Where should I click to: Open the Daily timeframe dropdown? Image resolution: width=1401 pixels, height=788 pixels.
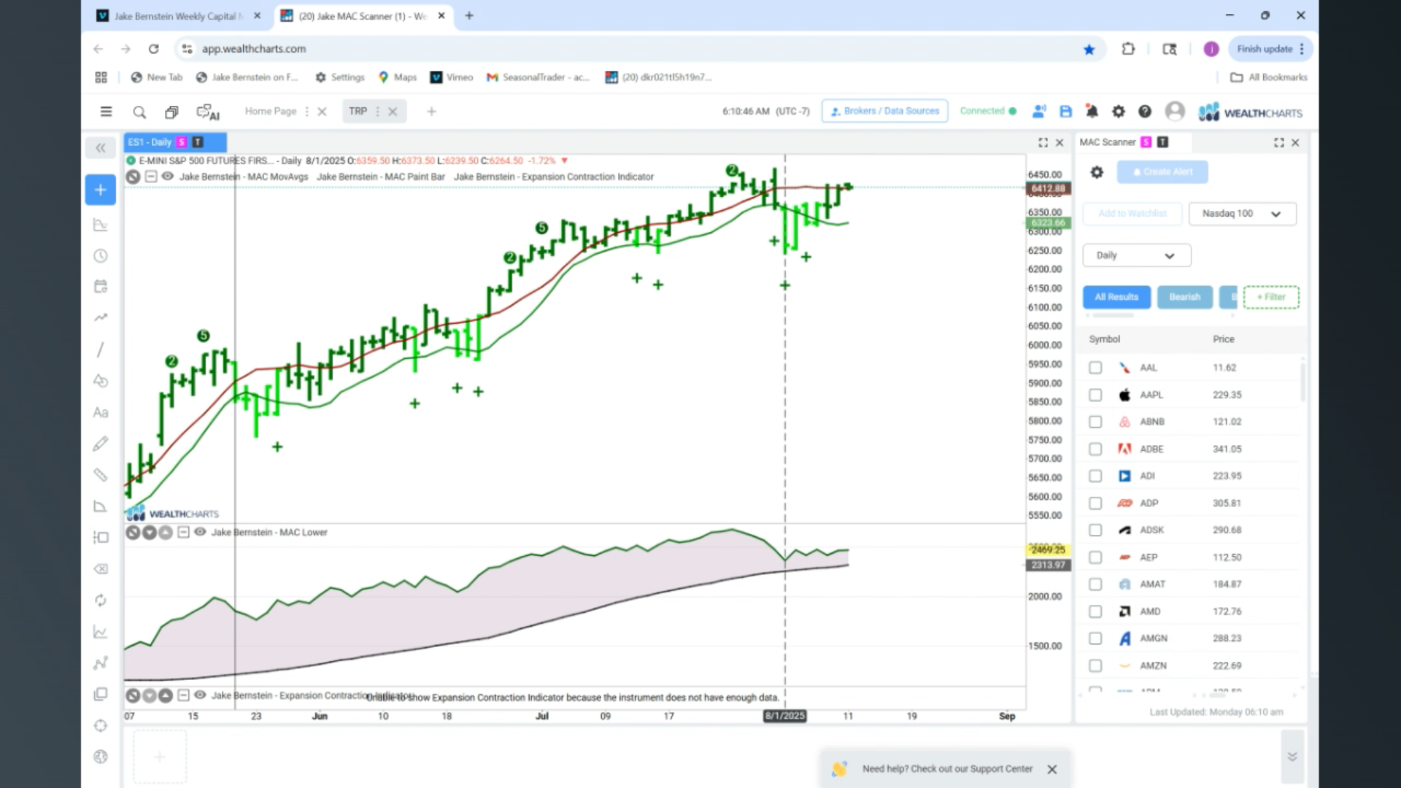1137,255
